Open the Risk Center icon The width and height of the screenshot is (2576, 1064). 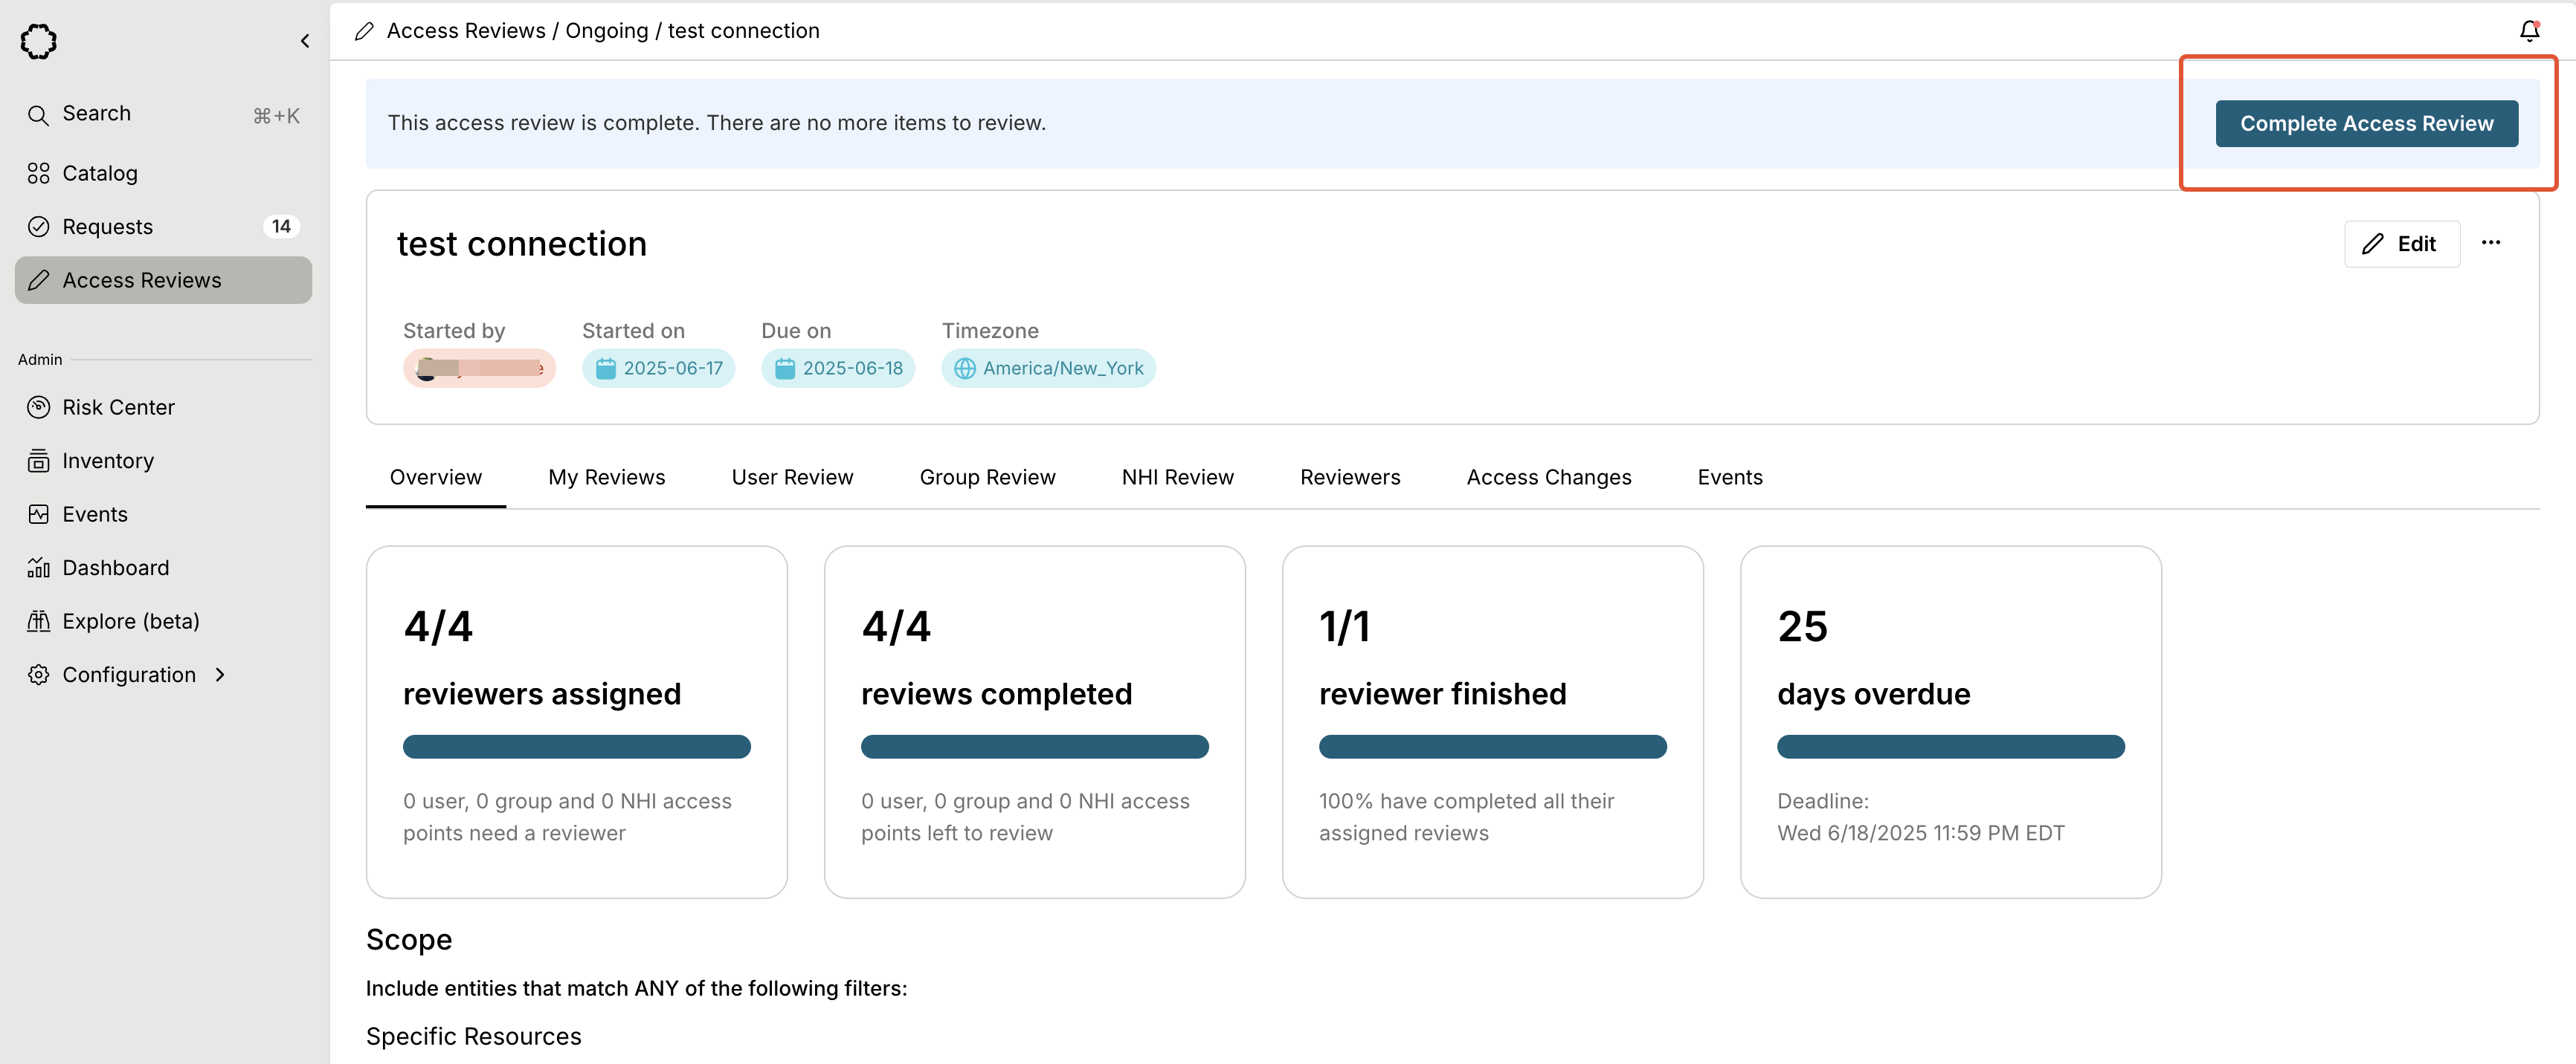coord(38,408)
